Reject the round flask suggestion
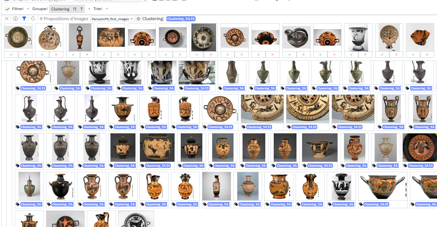Viewport: 437px width, 227px height. point(56,54)
